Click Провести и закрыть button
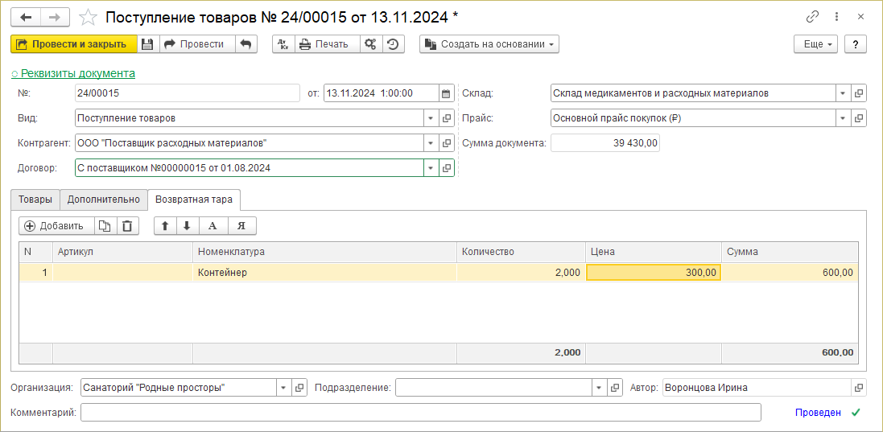883x432 pixels. 72,44
